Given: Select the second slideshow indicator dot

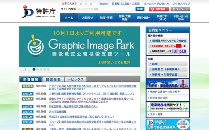Looking at the screenshot, I should (38, 69).
